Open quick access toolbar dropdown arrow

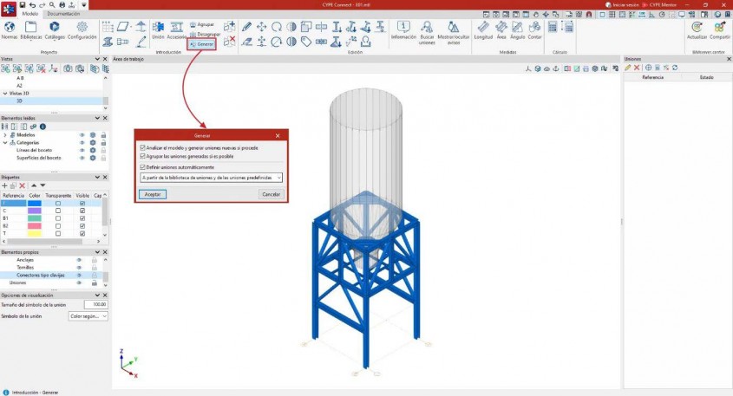point(83,4)
